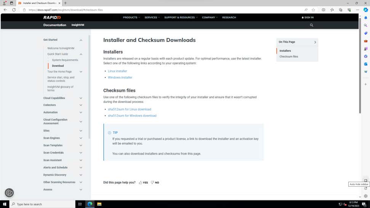Refresh the page with reload icon

[x=14, y=10]
